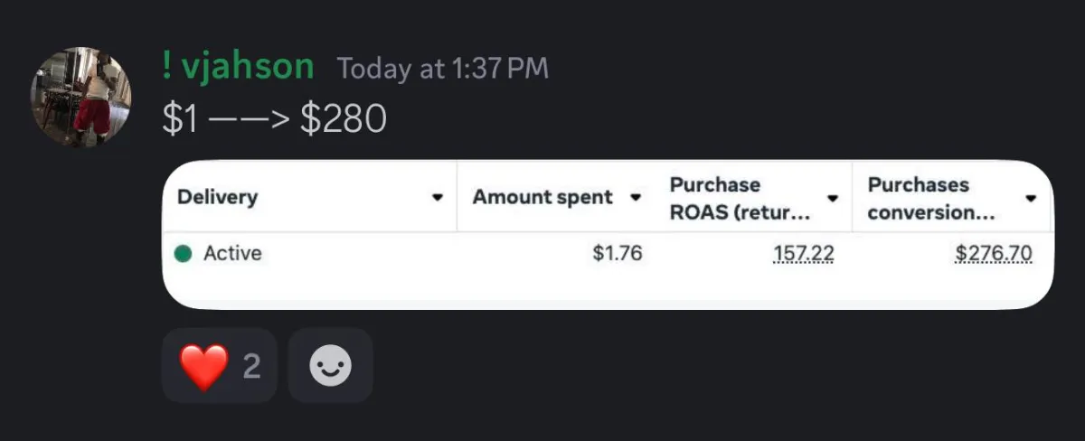Open the Purchases conversion column dropdown arrow
1085x441 pixels.
point(1031,198)
